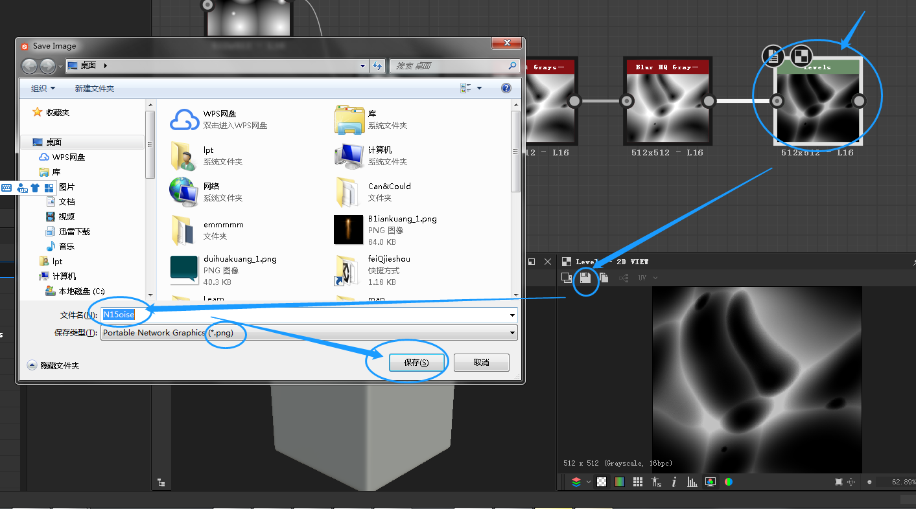Click the navigation tree vertical scrollbar
This screenshot has width=916, height=509.
coord(150,144)
